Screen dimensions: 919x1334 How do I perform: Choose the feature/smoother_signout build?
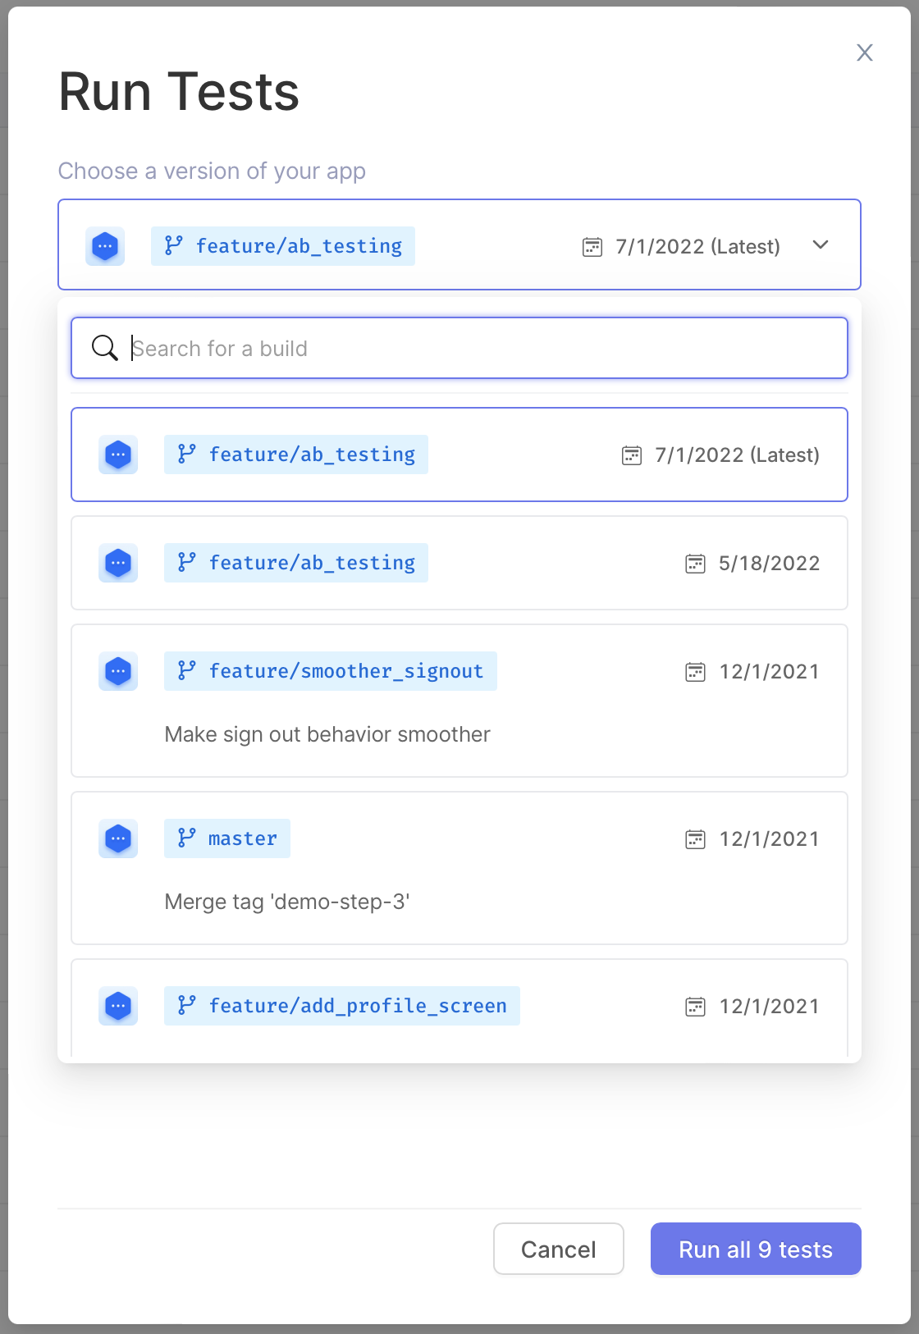459,701
